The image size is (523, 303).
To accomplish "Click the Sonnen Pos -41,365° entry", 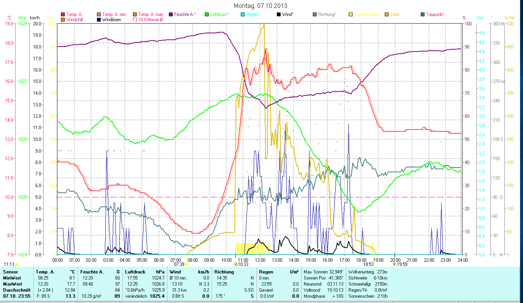I will tap(324, 278).
